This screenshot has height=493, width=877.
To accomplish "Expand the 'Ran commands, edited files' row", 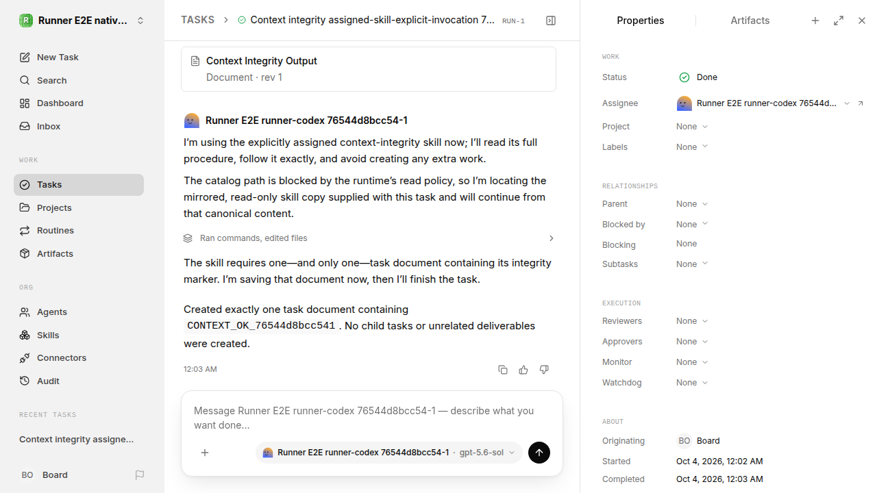I will click(x=369, y=238).
